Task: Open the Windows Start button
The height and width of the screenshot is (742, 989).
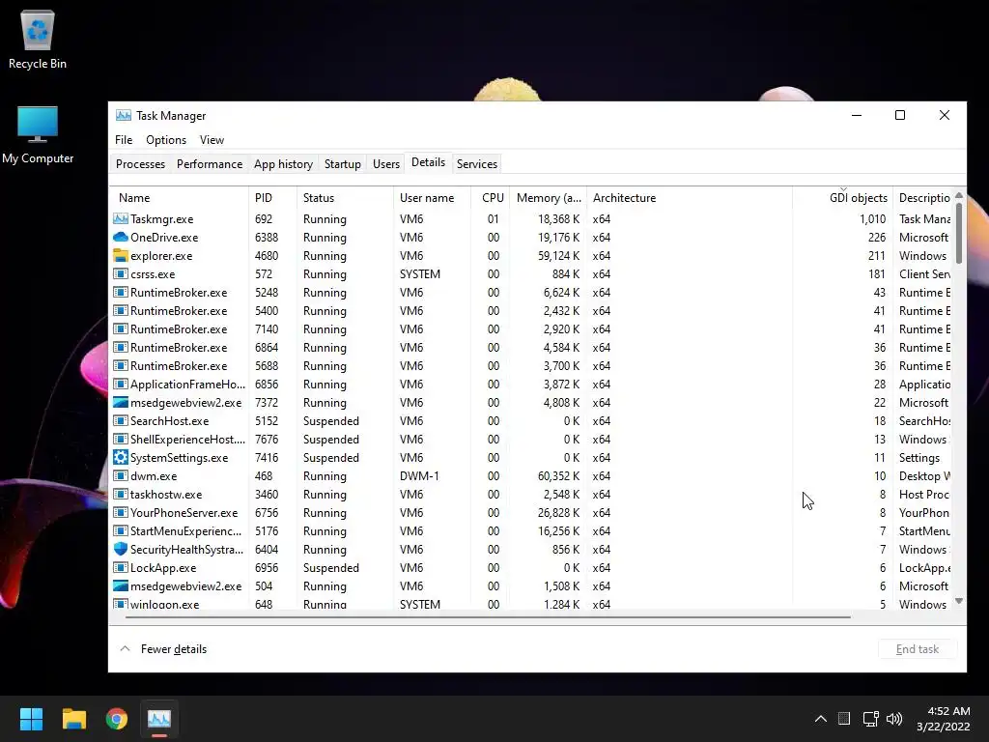Action: 31,719
